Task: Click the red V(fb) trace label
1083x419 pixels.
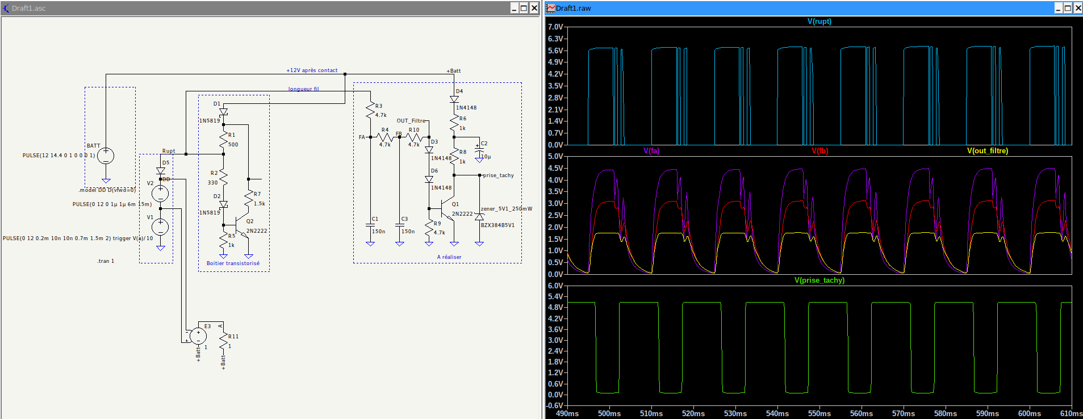Action: [x=819, y=151]
